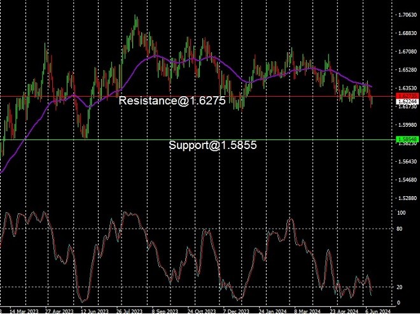Click the 8 Mar 2024 date label
420x314 pixels.
308,311
